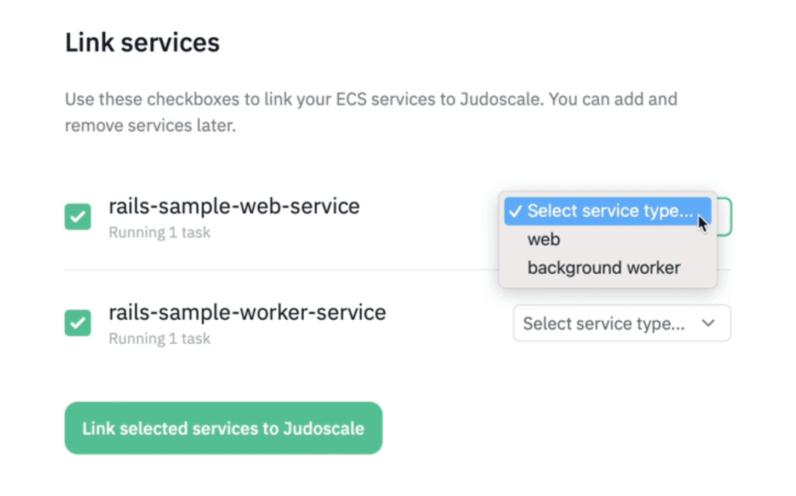This screenshot has height=496, width=796.
Task: Click the Link selected services to Judoscale button
Action: click(x=223, y=428)
